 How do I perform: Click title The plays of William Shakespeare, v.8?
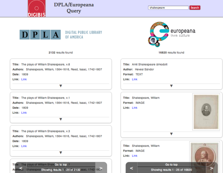pyautogui.click(x=46, y=65)
